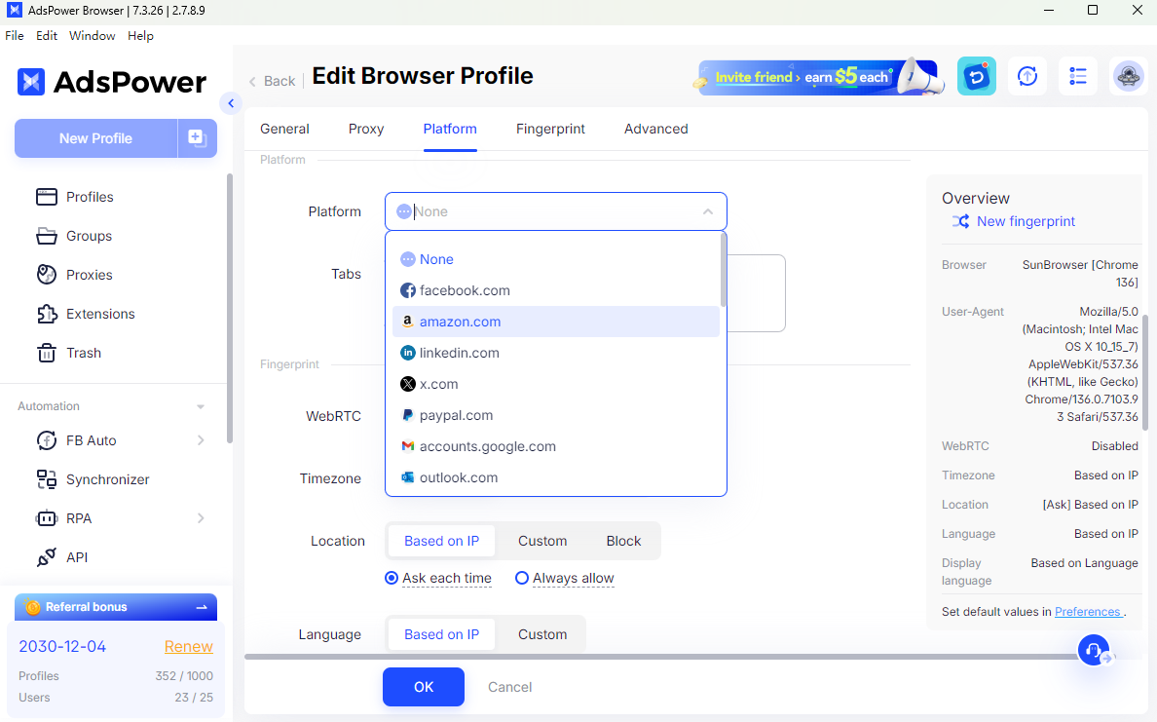Click the platform dropdown list scrollbar
Image resolution: width=1157 pixels, height=722 pixels.
(723, 269)
